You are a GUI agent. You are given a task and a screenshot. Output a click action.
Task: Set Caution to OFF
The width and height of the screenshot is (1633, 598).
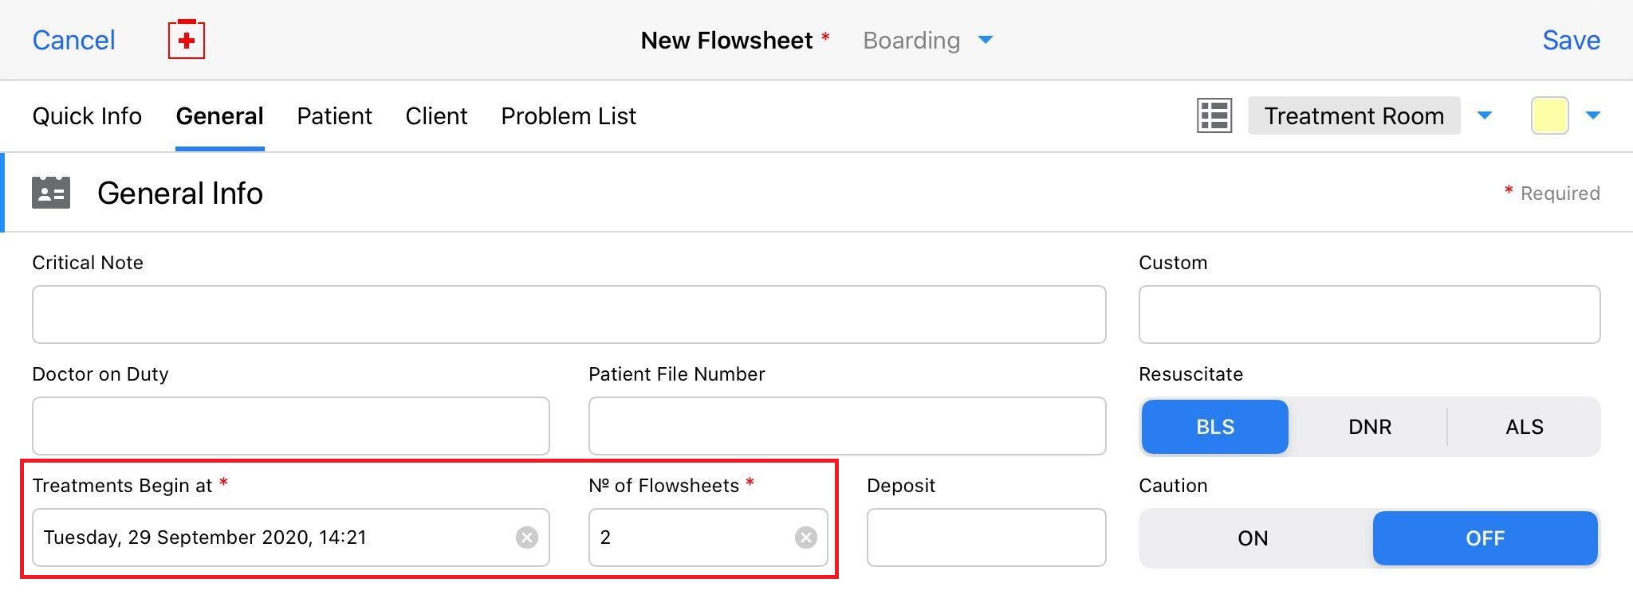(1485, 538)
